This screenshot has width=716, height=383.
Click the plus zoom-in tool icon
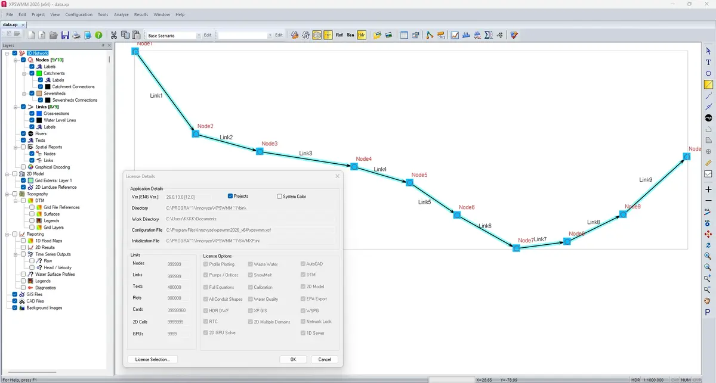coord(708,189)
